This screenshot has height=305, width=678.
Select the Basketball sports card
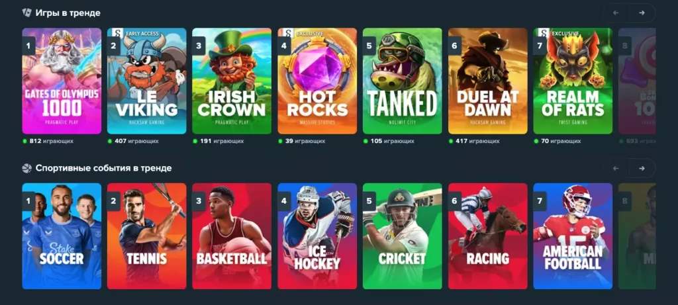click(232, 236)
